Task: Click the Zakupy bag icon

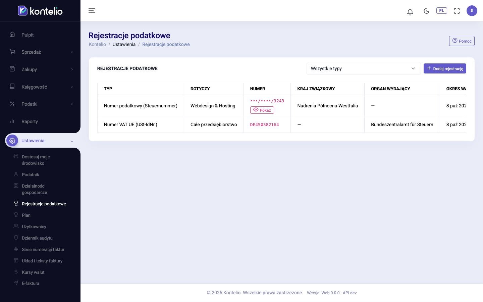Action: (x=12, y=69)
